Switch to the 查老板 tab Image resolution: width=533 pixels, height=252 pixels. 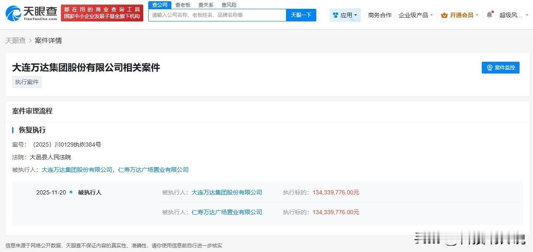(x=183, y=5)
